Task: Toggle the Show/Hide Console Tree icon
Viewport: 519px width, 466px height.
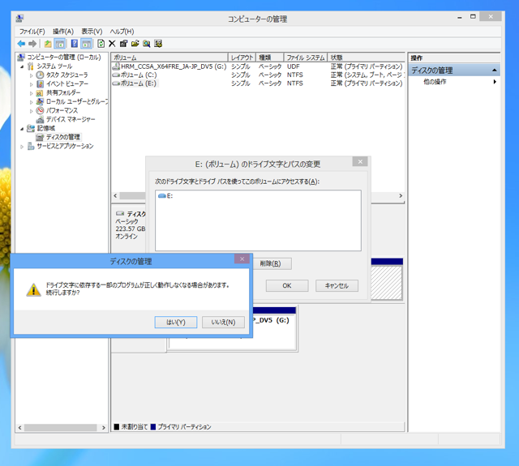Action: tap(60, 44)
